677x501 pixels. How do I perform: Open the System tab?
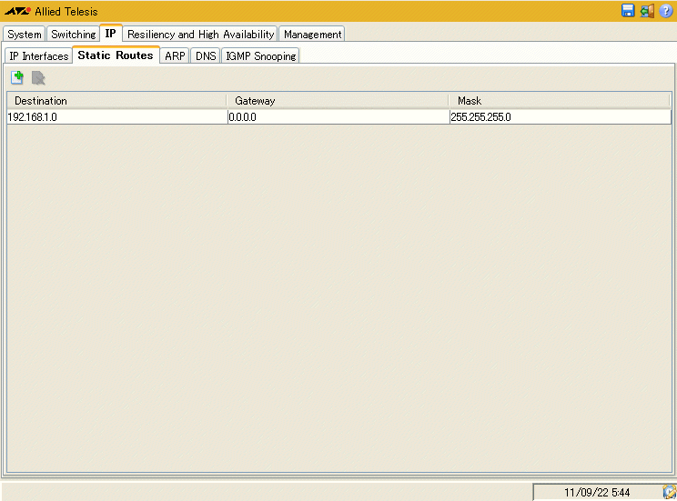click(25, 34)
